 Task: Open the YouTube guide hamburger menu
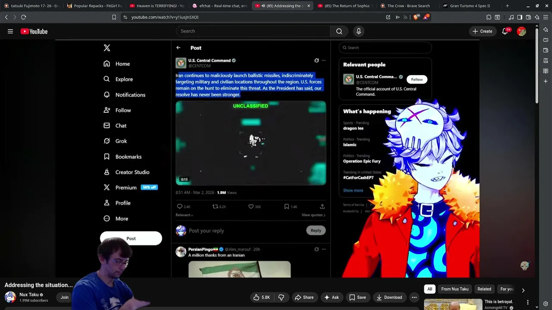[10, 31]
